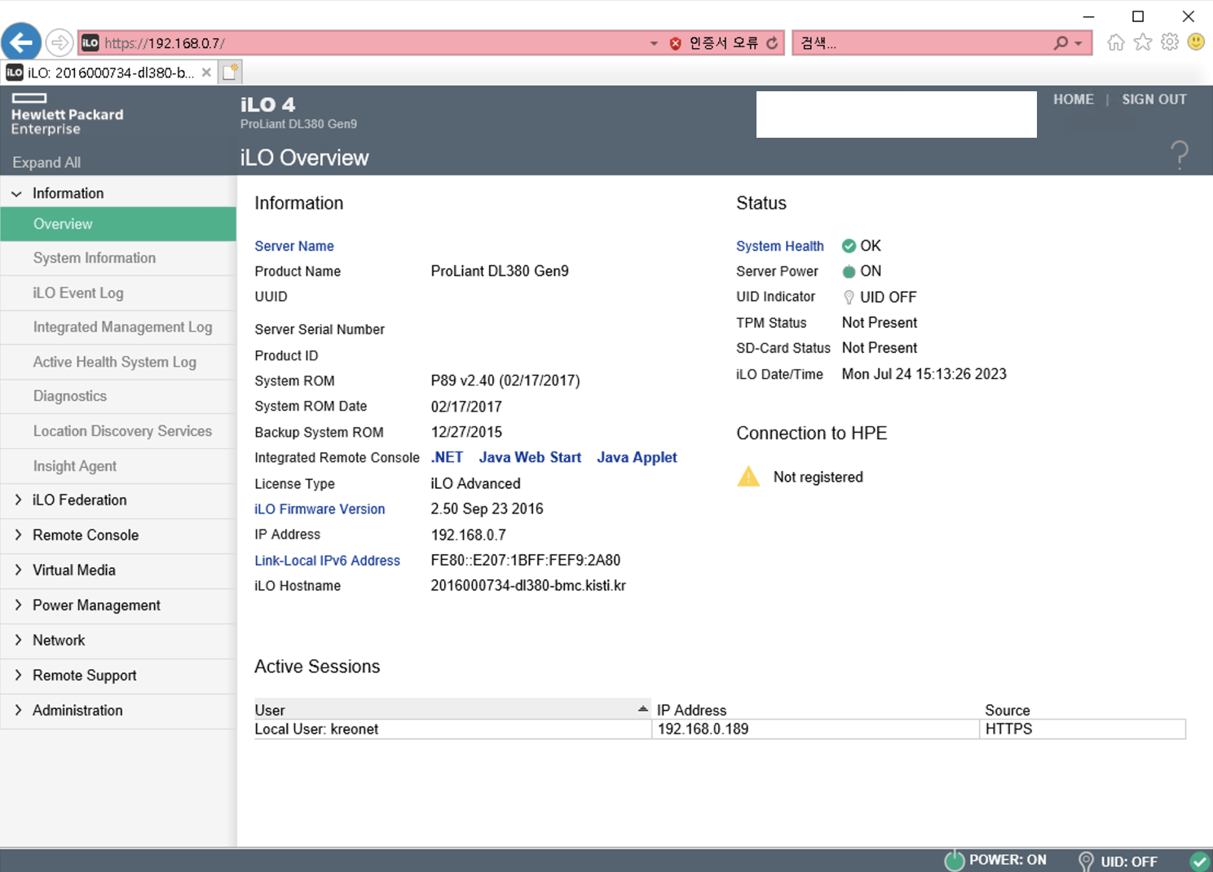Launch Java Applet console
Image resolution: width=1213 pixels, height=872 pixels.
point(637,458)
